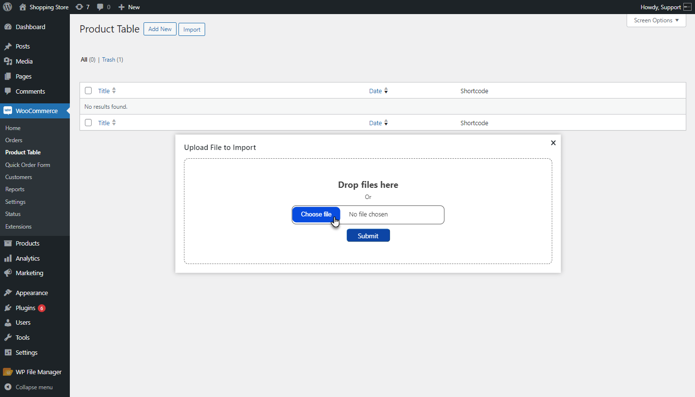Click the Product Table page heading
Screen dimensions: 695x397
pyautogui.click(x=110, y=29)
